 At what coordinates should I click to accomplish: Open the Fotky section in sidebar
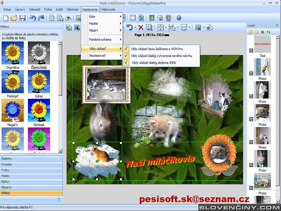click(x=31, y=170)
